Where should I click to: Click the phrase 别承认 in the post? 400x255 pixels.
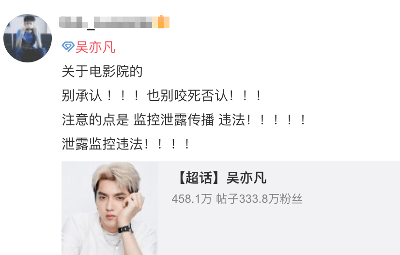pos(82,96)
